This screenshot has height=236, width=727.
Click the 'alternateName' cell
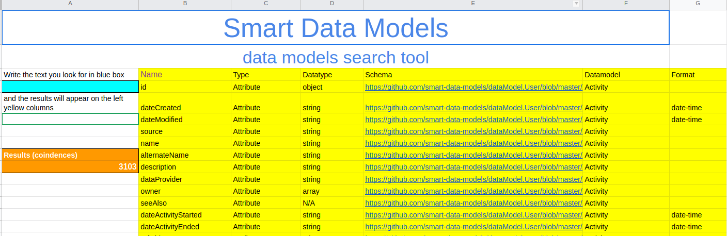[185, 155]
